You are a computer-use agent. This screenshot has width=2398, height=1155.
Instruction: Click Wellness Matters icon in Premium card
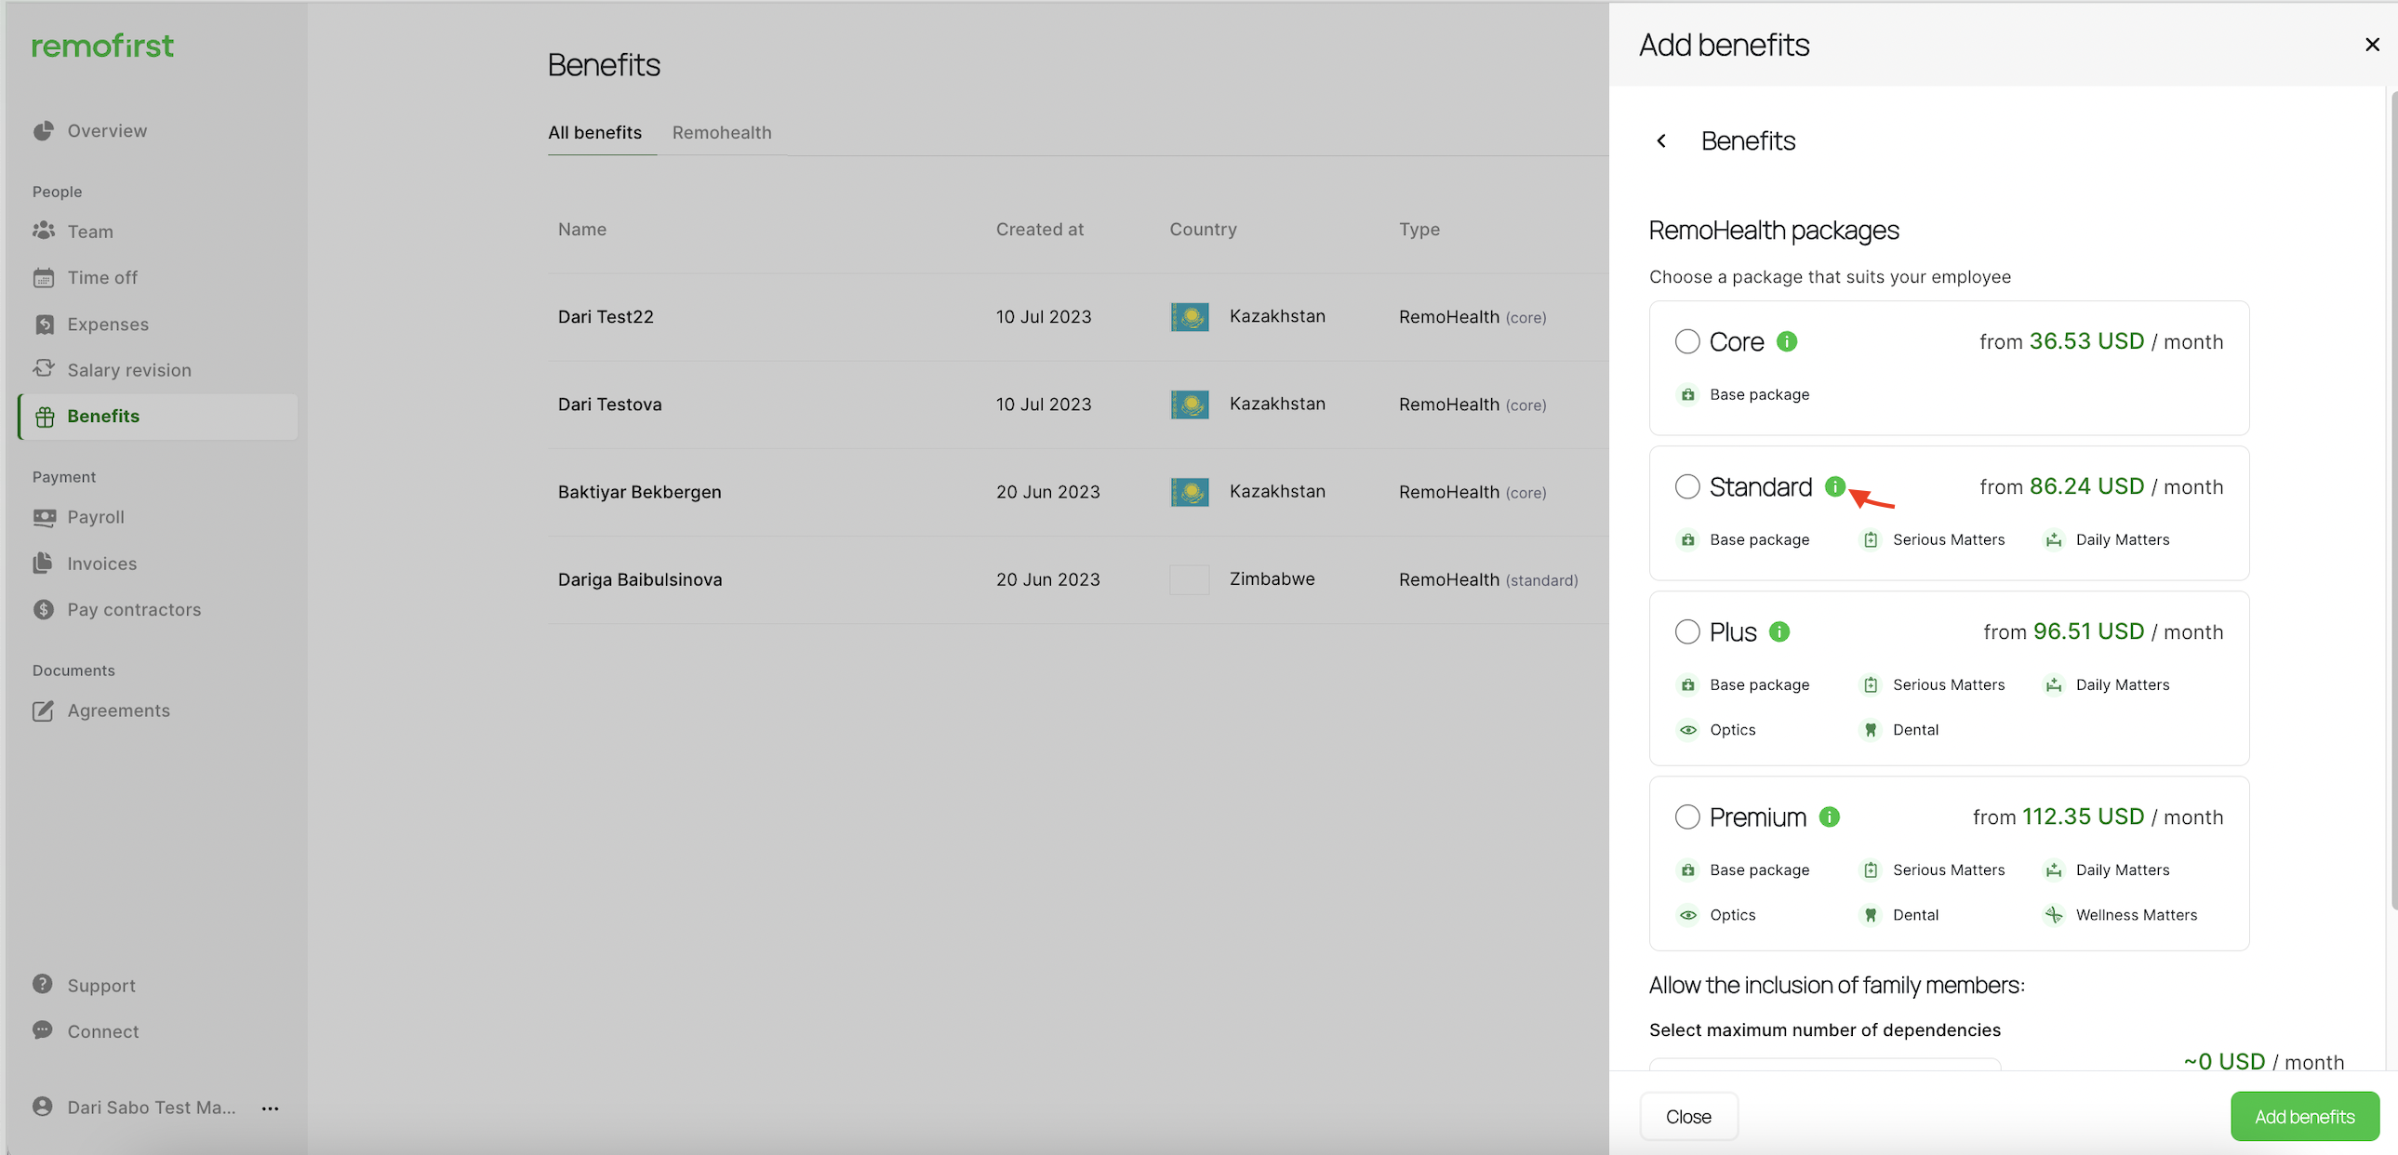pyautogui.click(x=2054, y=915)
